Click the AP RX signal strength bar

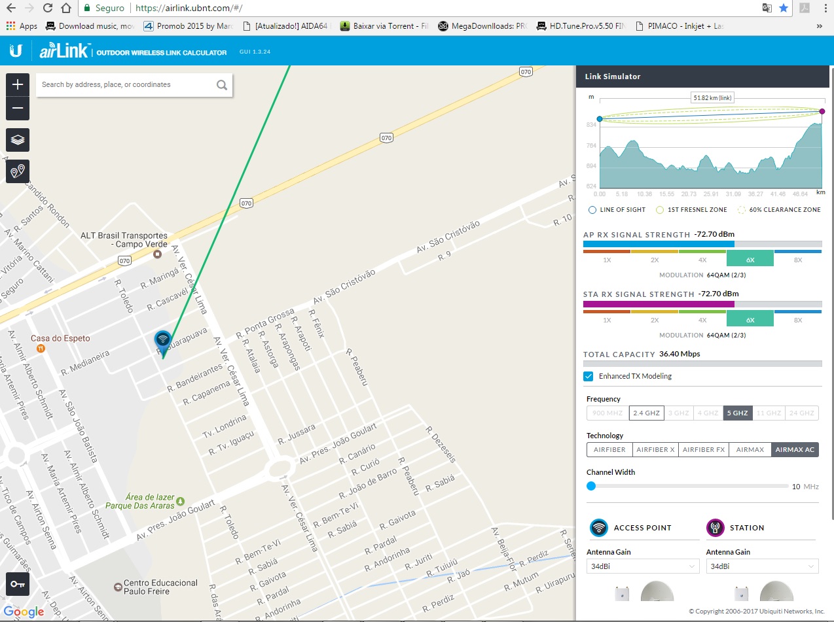(x=702, y=244)
